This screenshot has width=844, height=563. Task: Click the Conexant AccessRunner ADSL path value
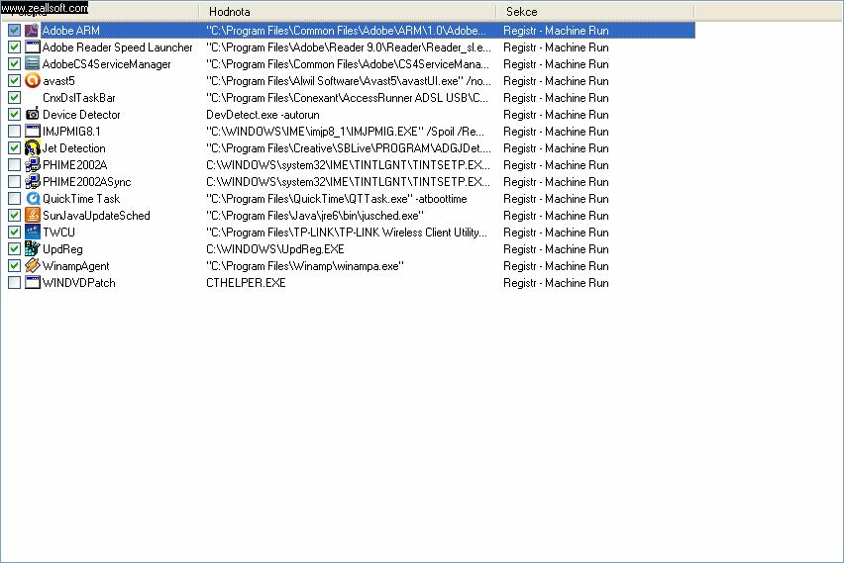click(x=347, y=98)
